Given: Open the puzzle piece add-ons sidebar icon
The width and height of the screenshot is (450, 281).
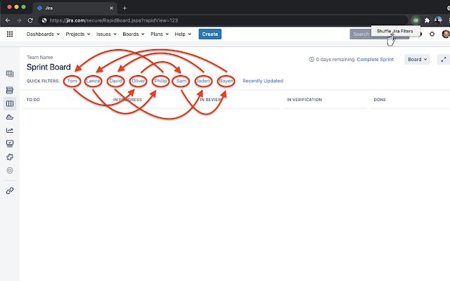Looking at the screenshot, I should tap(10, 157).
